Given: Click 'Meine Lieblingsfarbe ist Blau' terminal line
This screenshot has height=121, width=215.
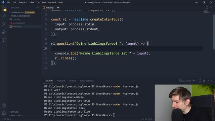Looking at the screenshot, I should click(67, 112).
